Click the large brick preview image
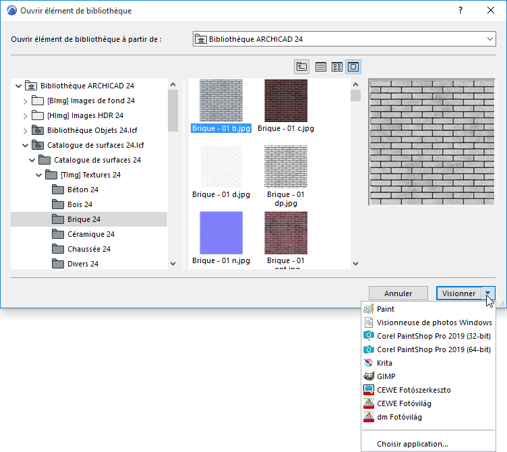The width and height of the screenshot is (507, 452). click(x=432, y=142)
